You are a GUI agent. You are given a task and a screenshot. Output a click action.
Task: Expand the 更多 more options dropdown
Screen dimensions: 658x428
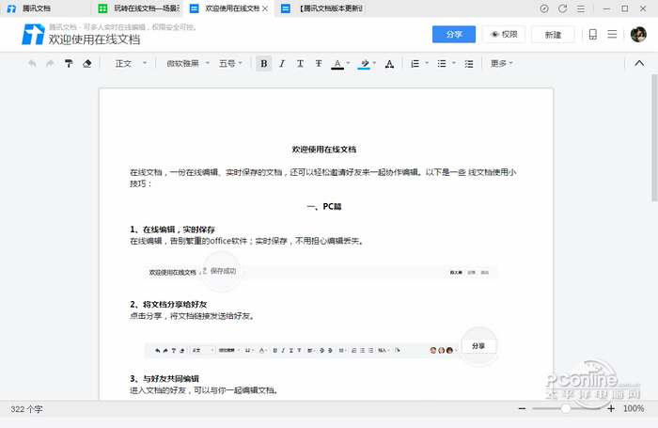click(501, 64)
